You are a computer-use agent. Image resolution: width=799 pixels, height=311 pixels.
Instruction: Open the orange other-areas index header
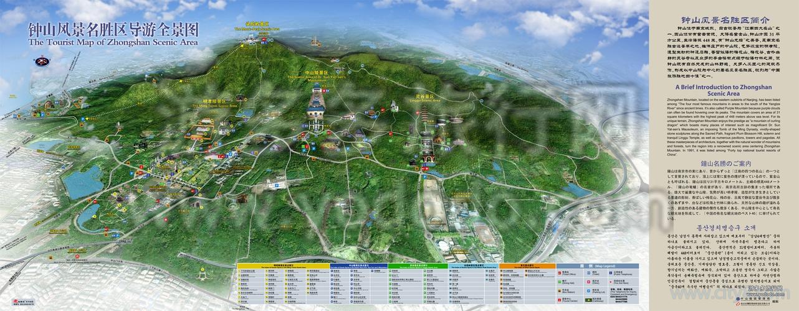[527, 266]
